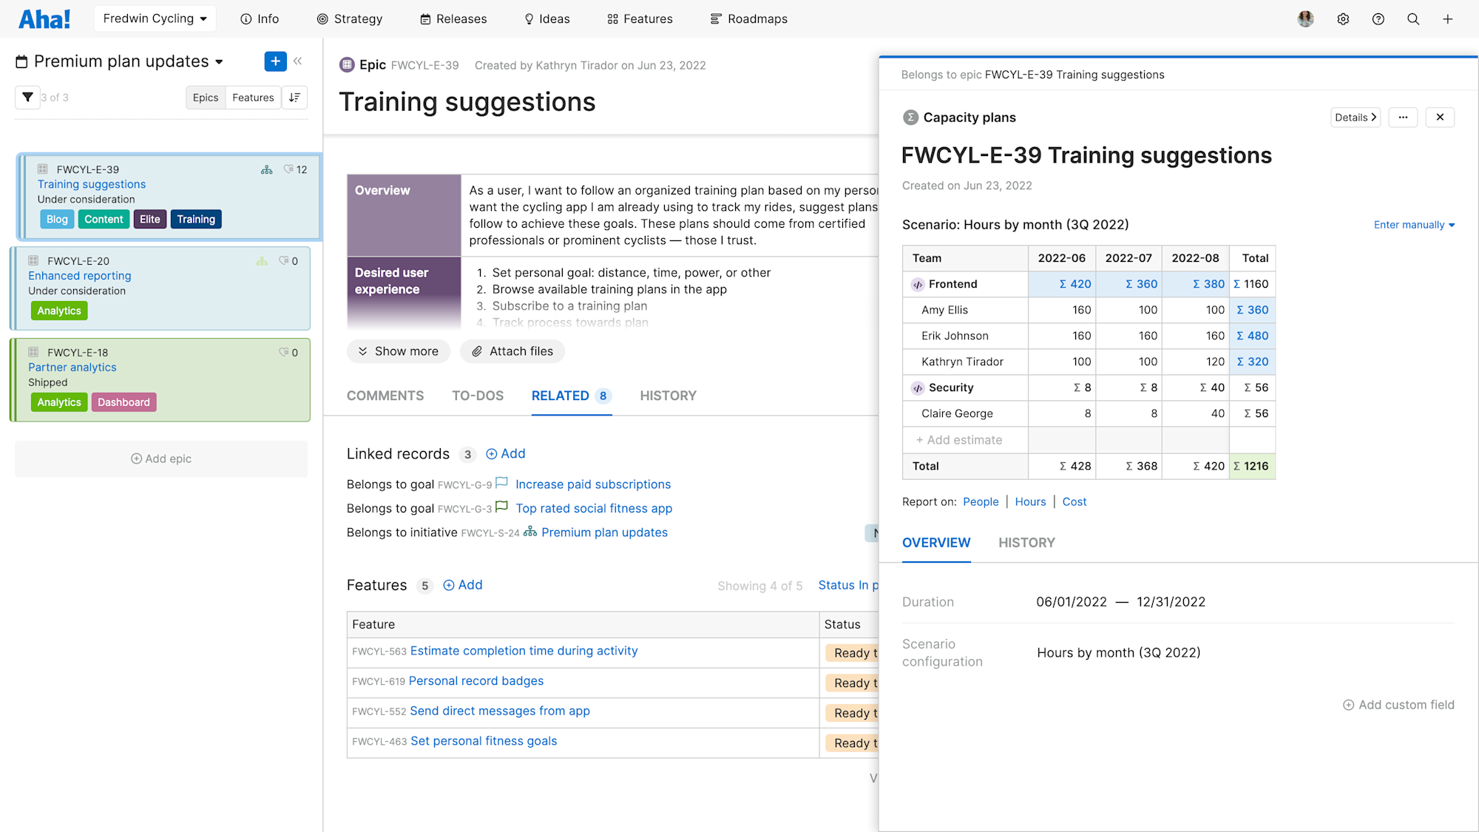Image resolution: width=1479 pixels, height=832 pixels.
Task: Expand the Enter manually dropdown
Action: [x=1413, y=225]
